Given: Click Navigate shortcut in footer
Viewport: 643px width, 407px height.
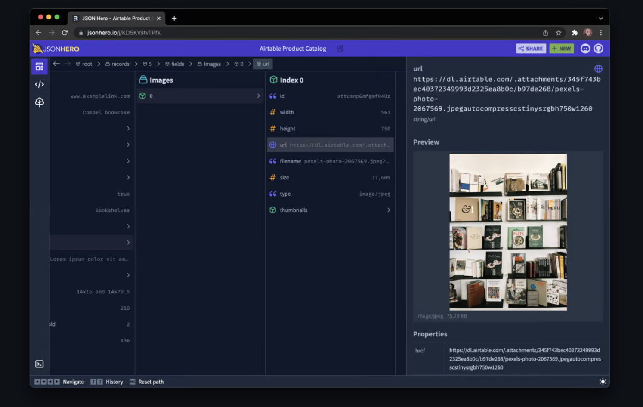Looking at the screenshot, I should 59,382.
